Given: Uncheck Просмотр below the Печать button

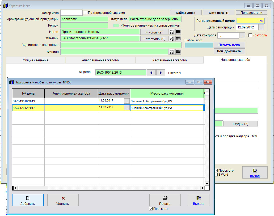Looking at the screenshot, I should (151, 209).
